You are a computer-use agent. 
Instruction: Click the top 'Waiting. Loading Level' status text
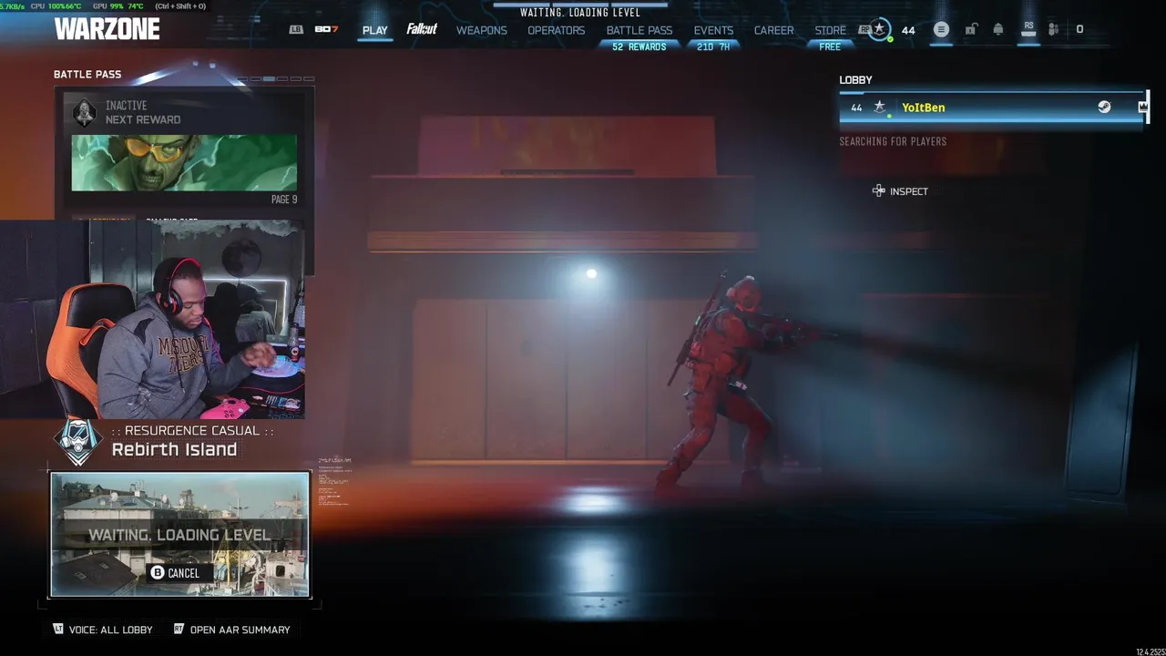[580, 13]
